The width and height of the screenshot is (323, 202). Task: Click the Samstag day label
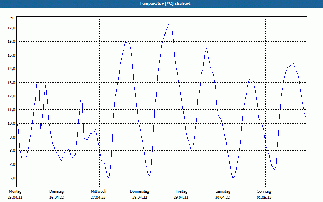tap(223, 191)
